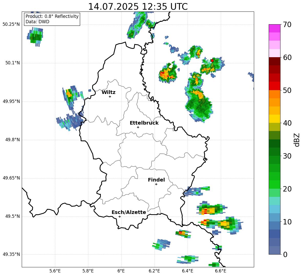The image size is (303, 276).
Task: Click the colorbar value 50
Action: click(x=287, y=90)
